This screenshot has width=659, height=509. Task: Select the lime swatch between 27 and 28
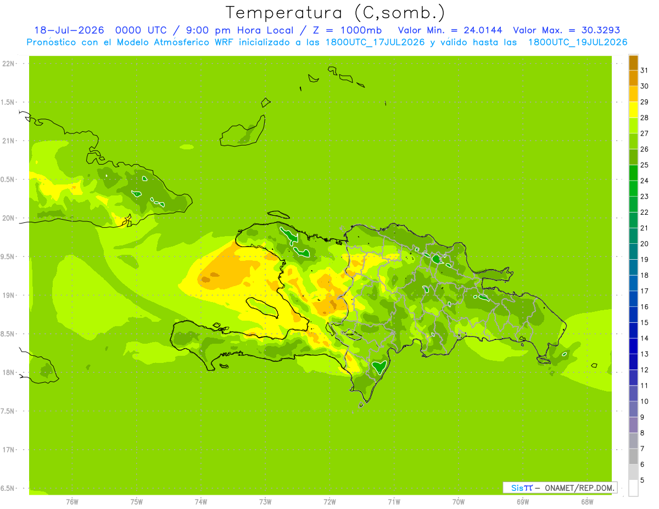[633, 126]
